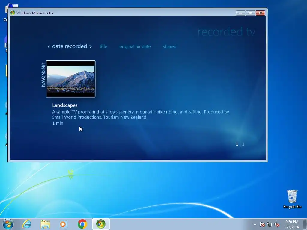Click the Landscapes program title

[x=65, y=105]
